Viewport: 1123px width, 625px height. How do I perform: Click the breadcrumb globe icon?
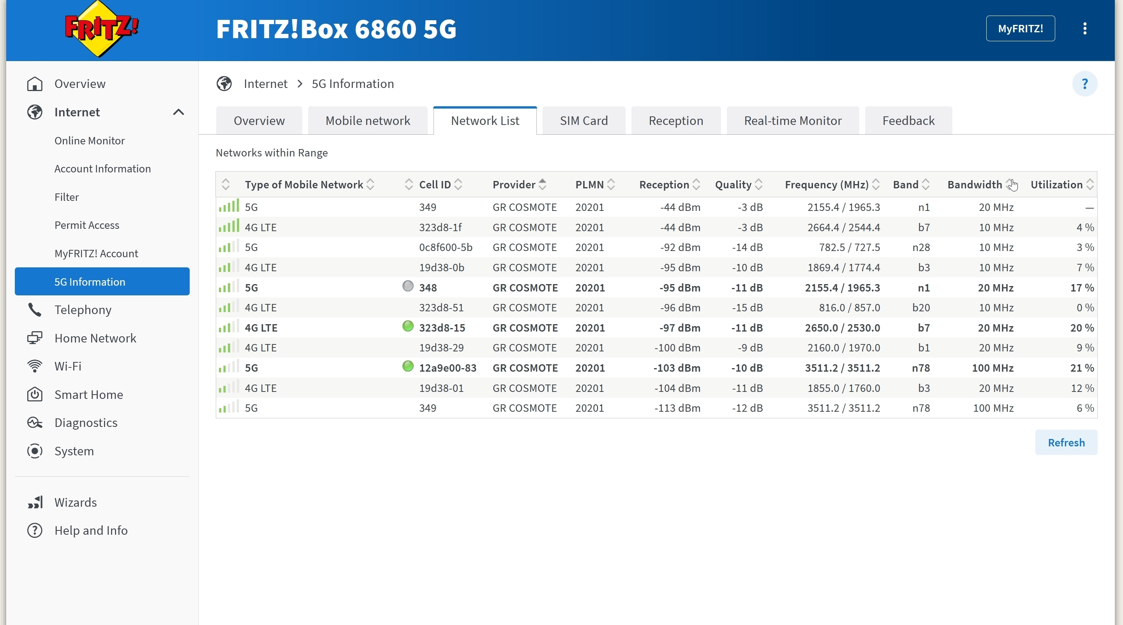click(224, 84)
